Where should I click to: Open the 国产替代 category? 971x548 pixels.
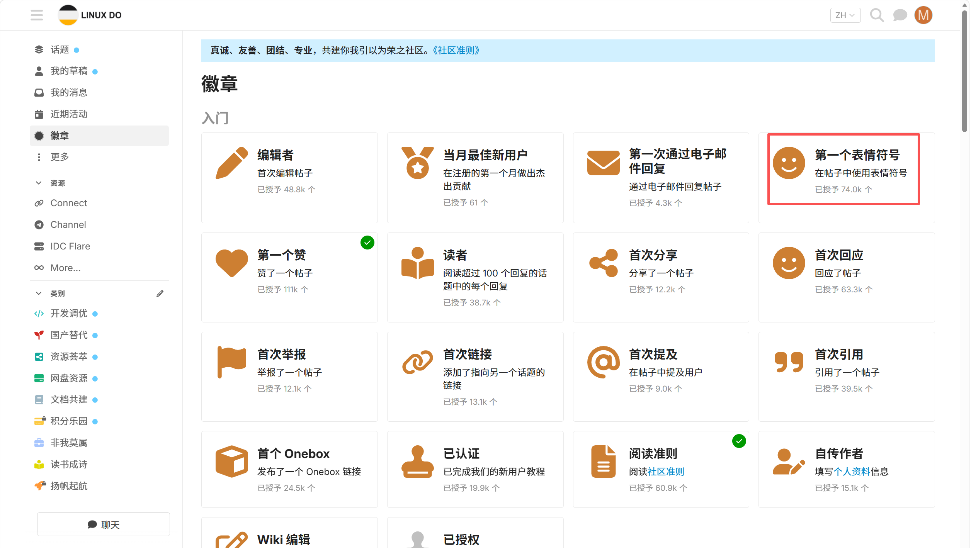99,335
